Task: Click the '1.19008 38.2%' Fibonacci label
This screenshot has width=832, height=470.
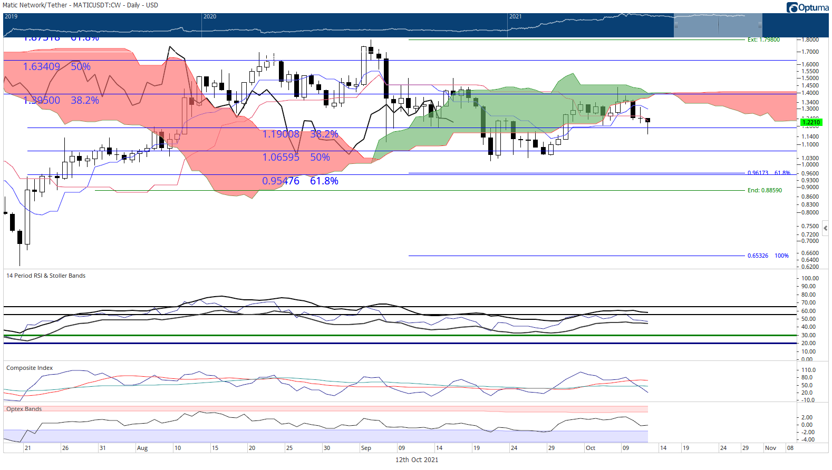Action: point(301,134)
